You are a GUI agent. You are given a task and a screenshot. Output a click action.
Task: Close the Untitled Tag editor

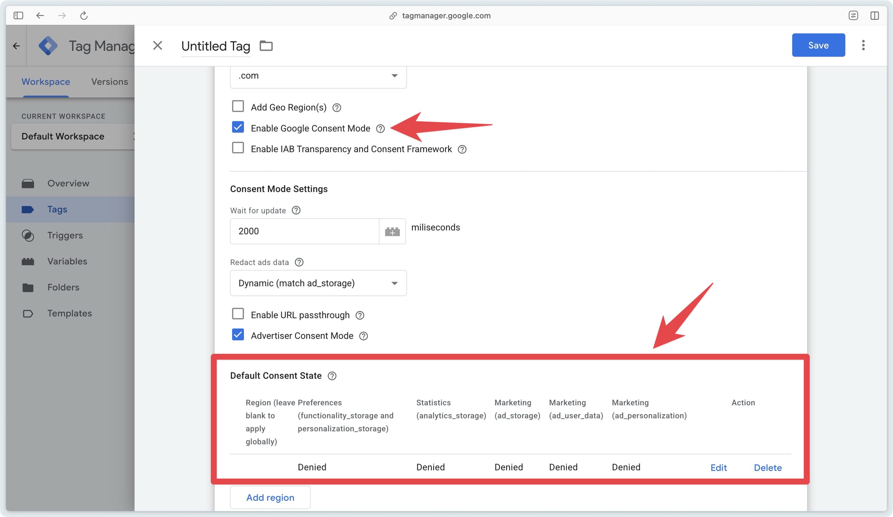[158, 45]
